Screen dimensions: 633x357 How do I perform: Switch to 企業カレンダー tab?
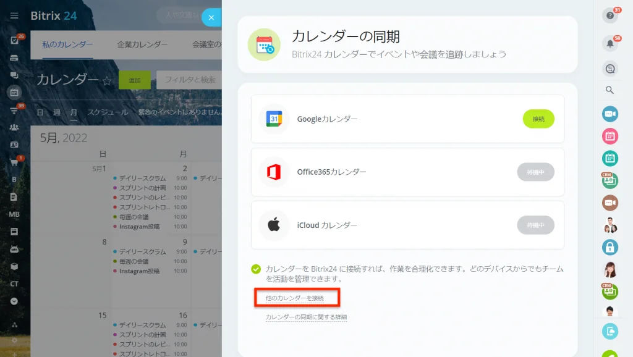pos(143,44)
